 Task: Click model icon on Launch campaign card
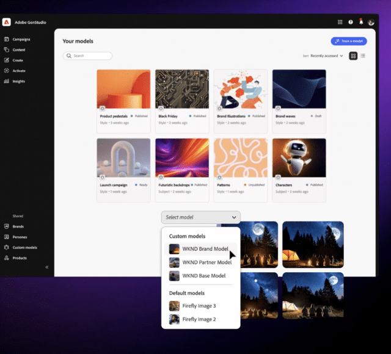pos(102,178)
